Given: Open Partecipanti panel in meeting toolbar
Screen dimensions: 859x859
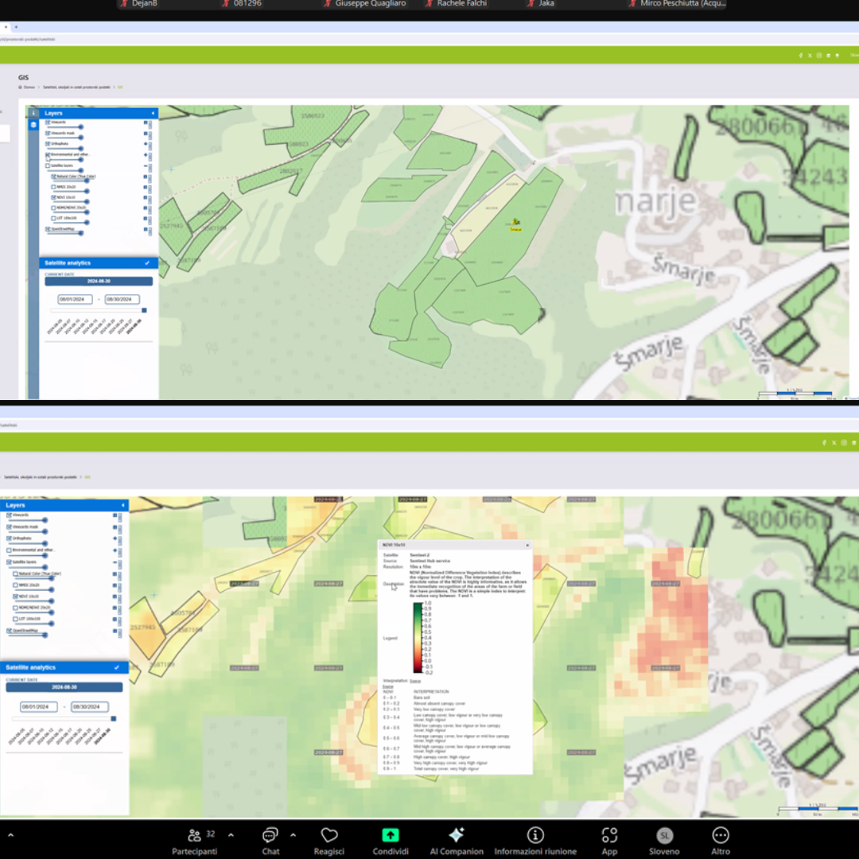Looking at the screenshot, I should coord(195,841).
